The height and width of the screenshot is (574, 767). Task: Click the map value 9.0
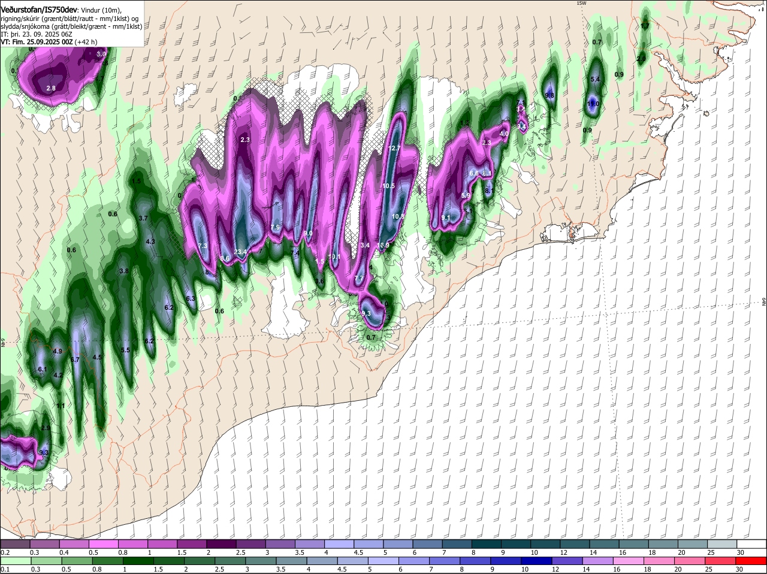click(x=308, y=233)
